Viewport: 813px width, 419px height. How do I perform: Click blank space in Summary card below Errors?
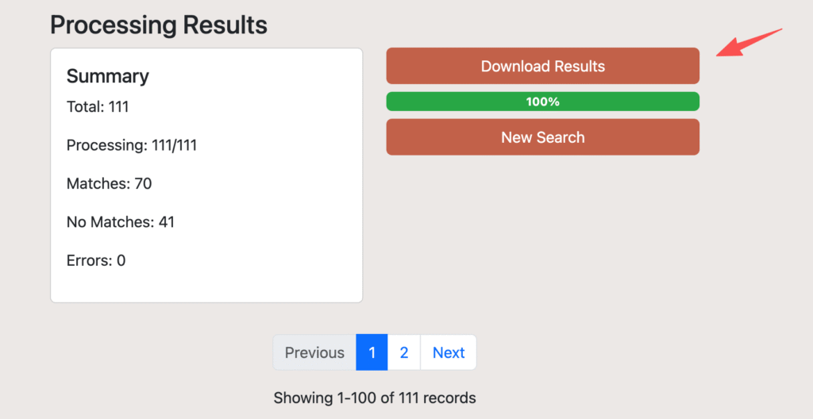(206, 286)
